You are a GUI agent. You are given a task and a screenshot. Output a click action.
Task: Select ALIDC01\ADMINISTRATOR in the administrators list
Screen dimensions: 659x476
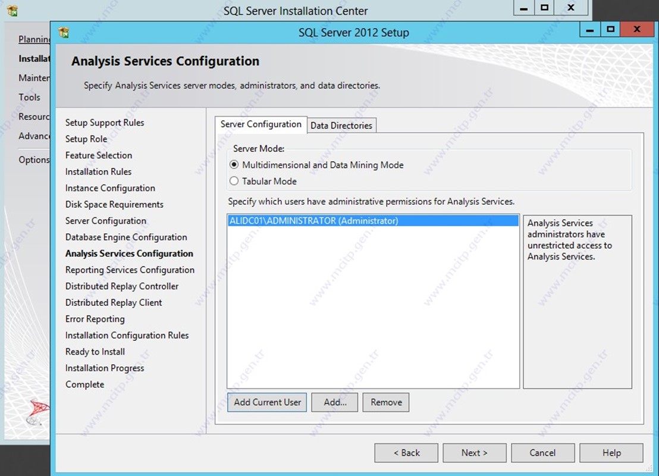coord(373,221)
